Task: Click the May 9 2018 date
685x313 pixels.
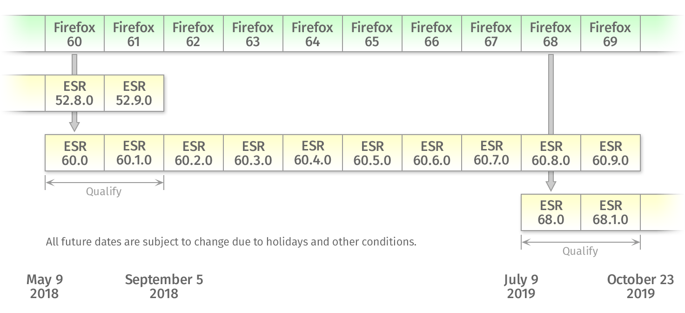Action: coord(45,286)
